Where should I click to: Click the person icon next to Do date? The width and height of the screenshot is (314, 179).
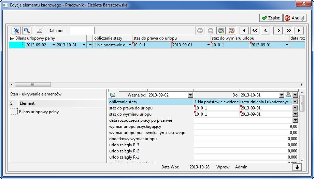pyautogui.click(x=288, y=95)
